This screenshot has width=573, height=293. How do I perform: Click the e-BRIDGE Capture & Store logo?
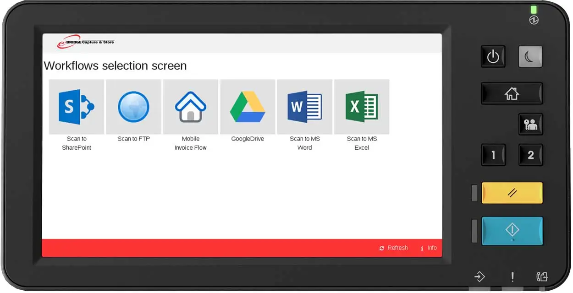click(85, 42)
